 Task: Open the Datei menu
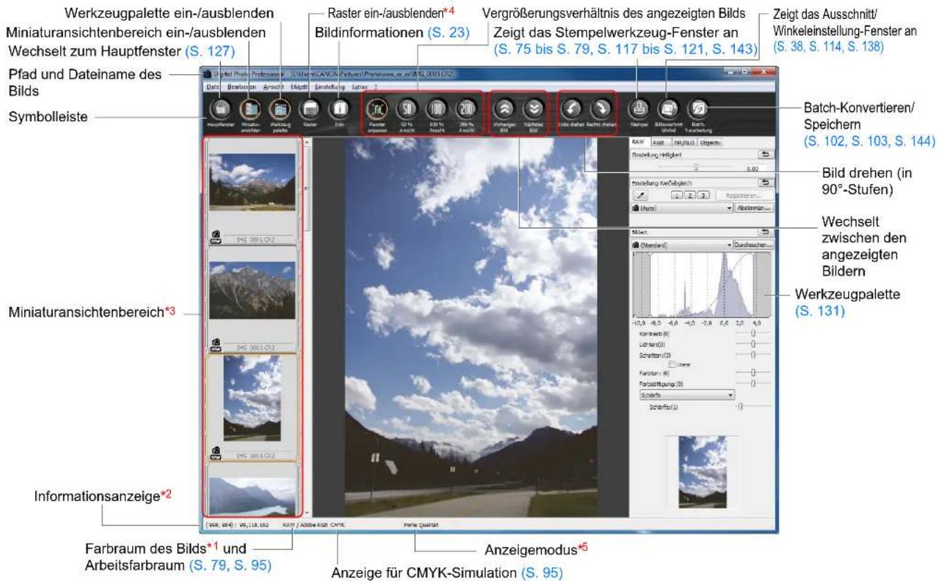tap(212, 87)
